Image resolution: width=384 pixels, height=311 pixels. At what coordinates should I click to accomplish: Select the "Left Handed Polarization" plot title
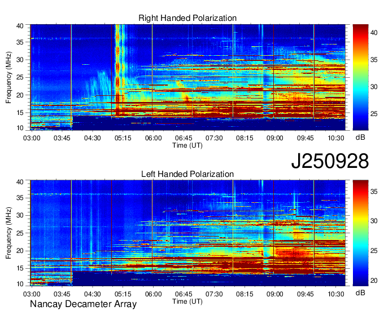click(x=187, y=175)
